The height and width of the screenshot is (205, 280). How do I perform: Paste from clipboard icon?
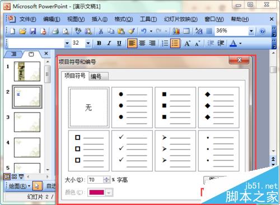click(x=121, y=31)
